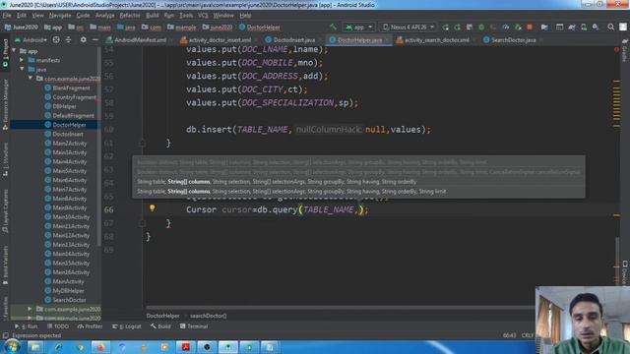The image size is (630, 354).
Task: Open the VCS menu
Action: (203, 16)
